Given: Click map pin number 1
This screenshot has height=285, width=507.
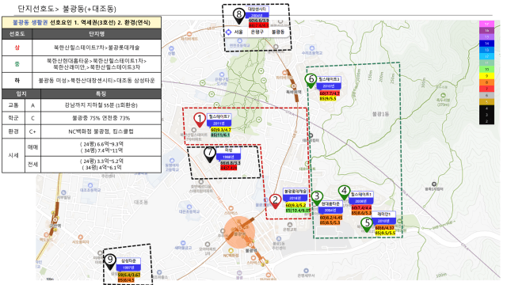Looking at the screenshot, I should (200, 120).
